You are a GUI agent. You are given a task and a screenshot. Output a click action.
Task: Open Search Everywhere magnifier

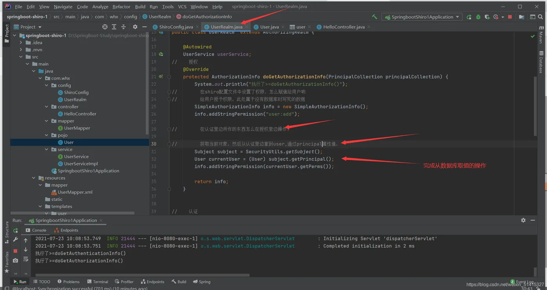(541, 17)
